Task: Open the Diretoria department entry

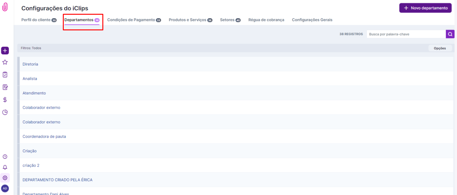Action: tap(30, 64)
